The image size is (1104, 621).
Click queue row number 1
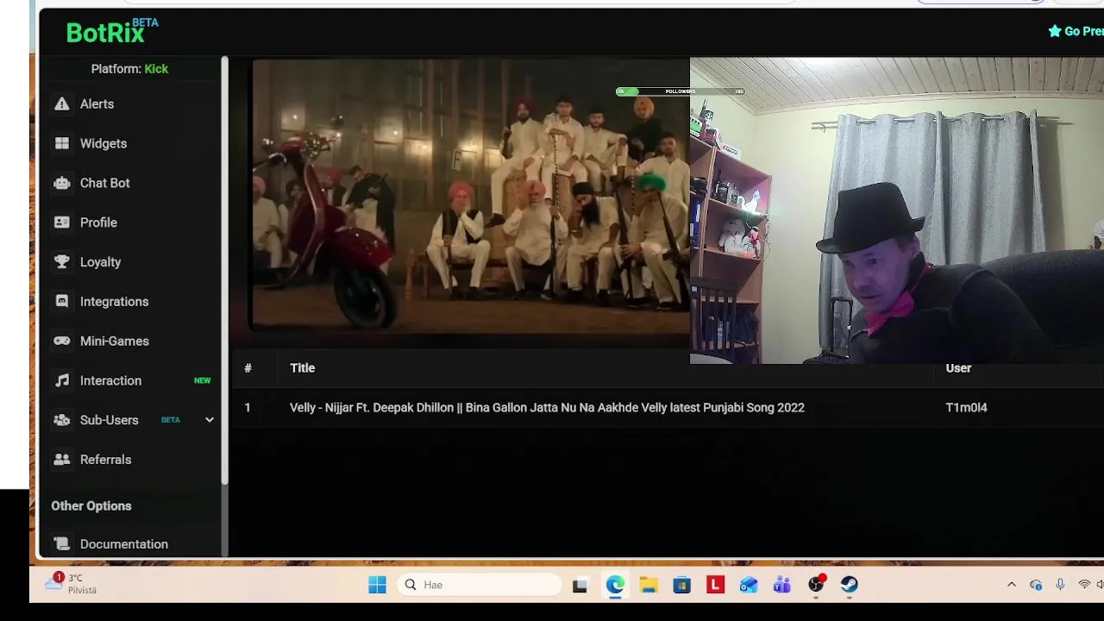(x=247, y=408)
